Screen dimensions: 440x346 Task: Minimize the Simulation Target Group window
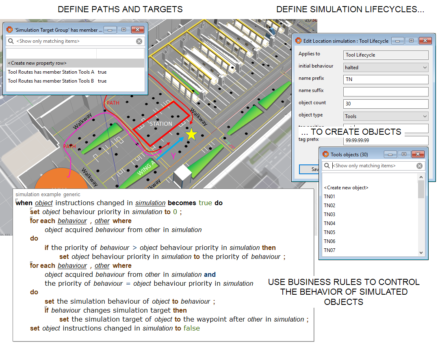pos(110,30)
